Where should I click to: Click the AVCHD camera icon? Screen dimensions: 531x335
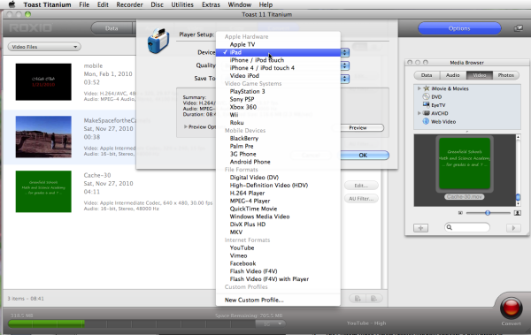pos(426,113)
